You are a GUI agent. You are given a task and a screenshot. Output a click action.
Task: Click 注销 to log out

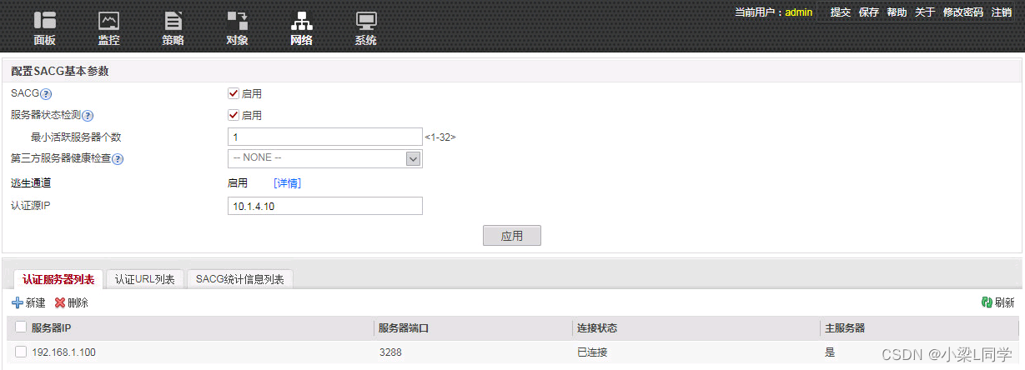click(x=1002, y=12)
